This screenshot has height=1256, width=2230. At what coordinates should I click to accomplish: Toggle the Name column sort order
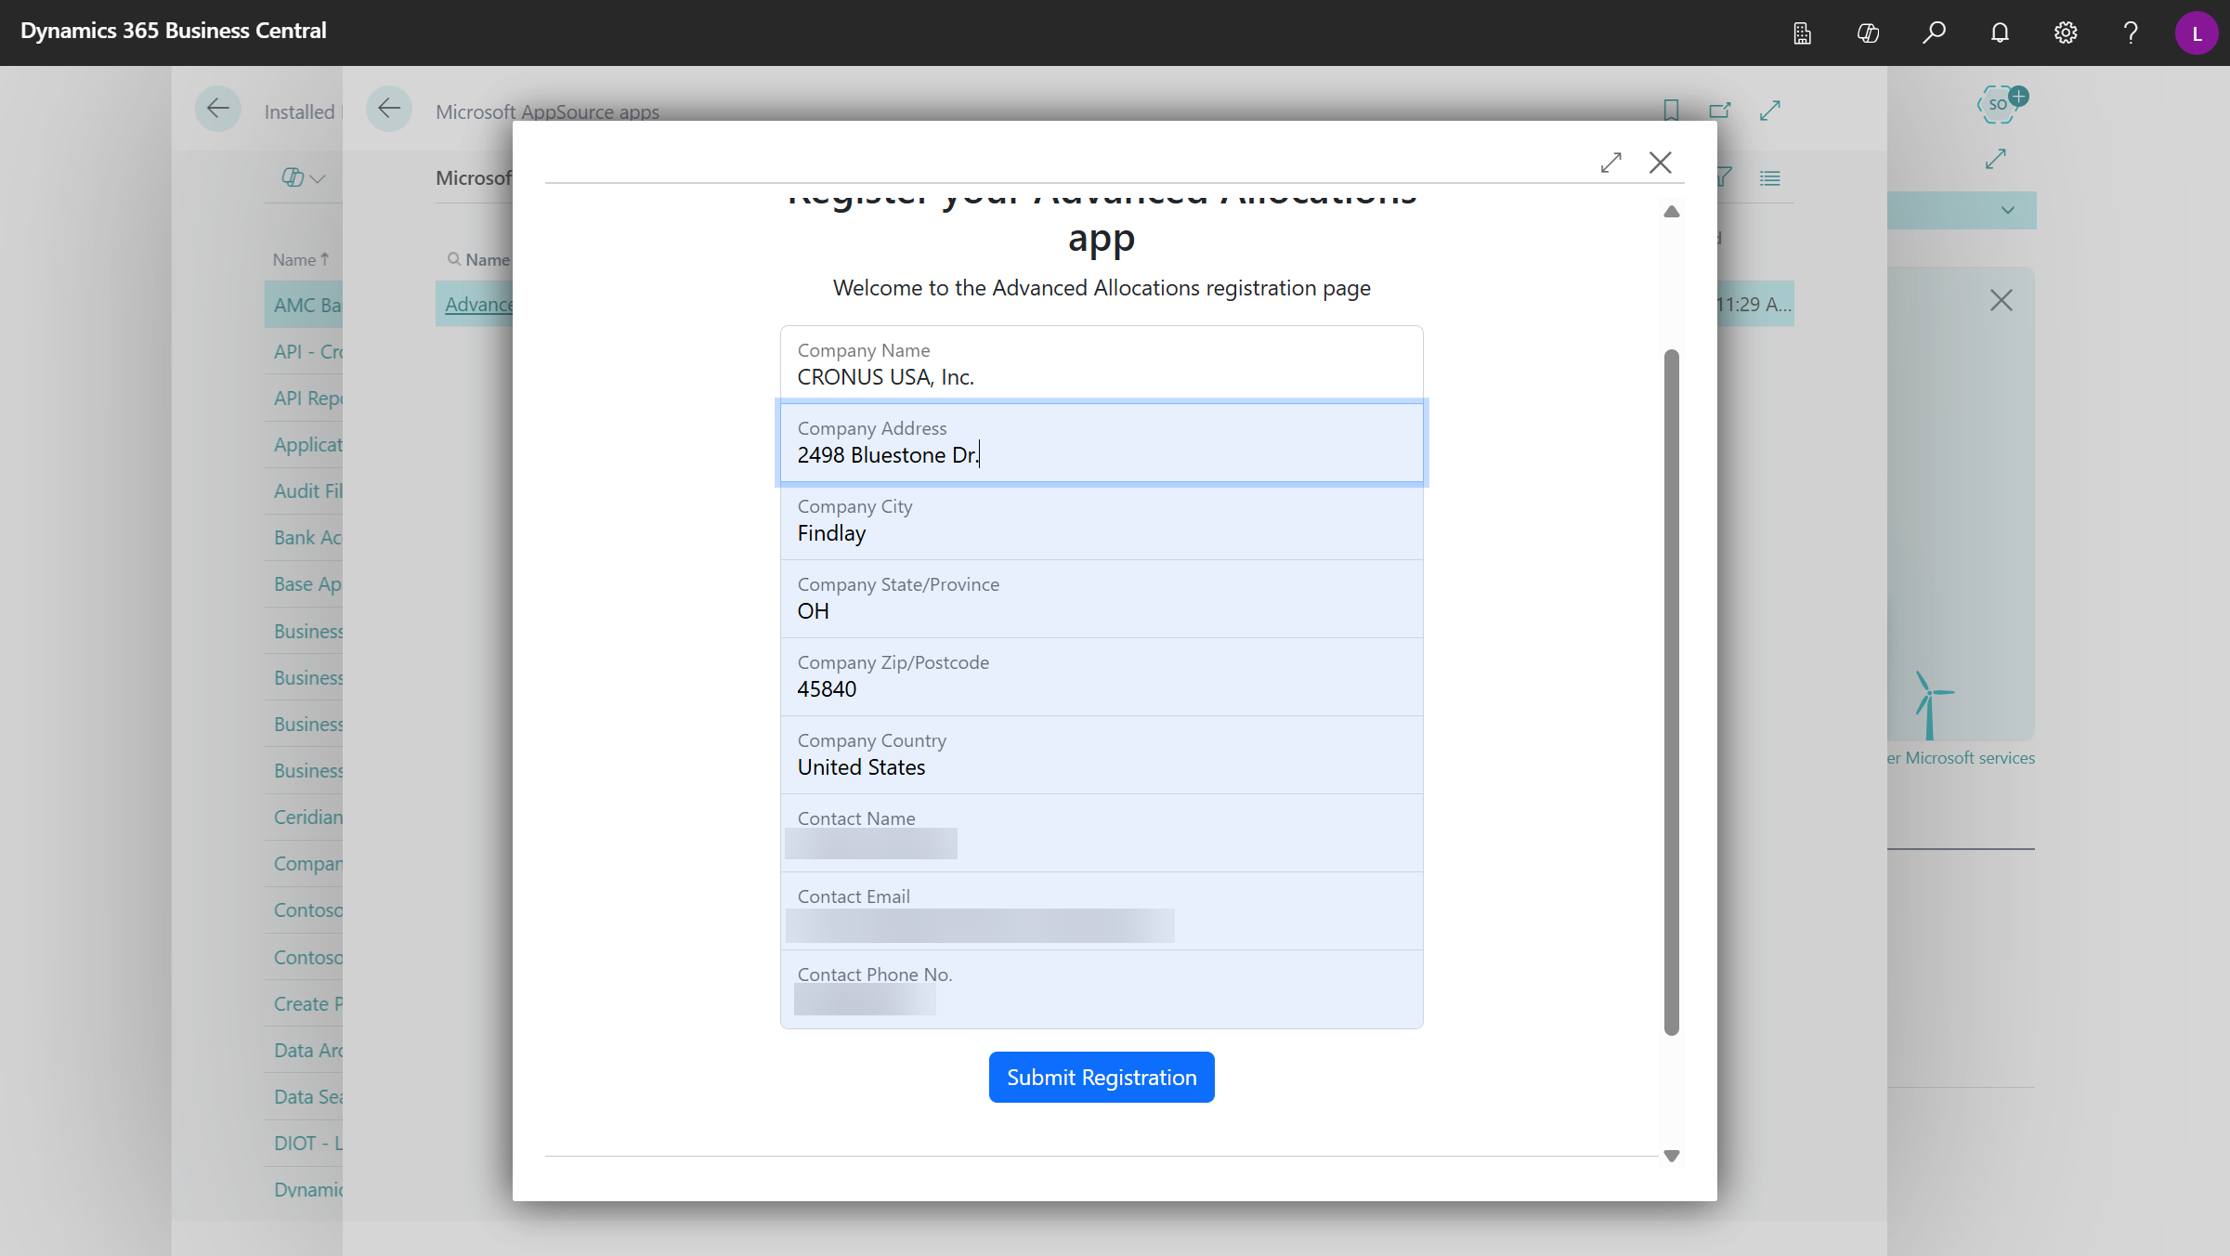pyautogui.click(x=299, y=259)
